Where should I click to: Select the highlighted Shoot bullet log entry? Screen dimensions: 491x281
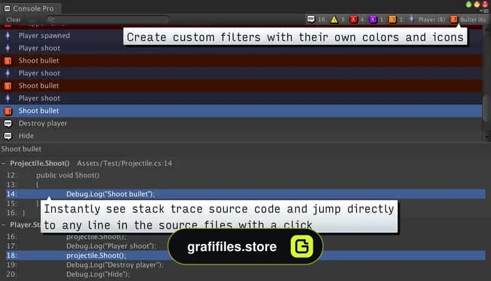pyautogui.click(x=241, y=111)
